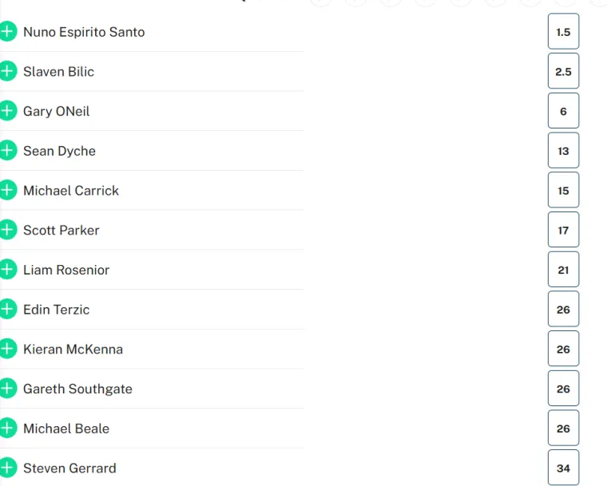
Task: Expand Kieran McKenna with the plus icon
Action: click(7, 349)
